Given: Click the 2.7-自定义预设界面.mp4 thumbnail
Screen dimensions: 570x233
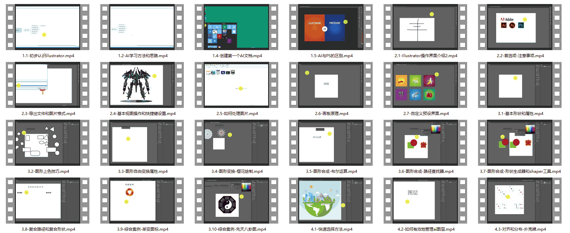Looking at the screenshot, I should 425,85.
